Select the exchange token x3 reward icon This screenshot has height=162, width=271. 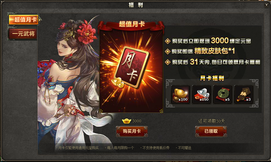(244, 94)
